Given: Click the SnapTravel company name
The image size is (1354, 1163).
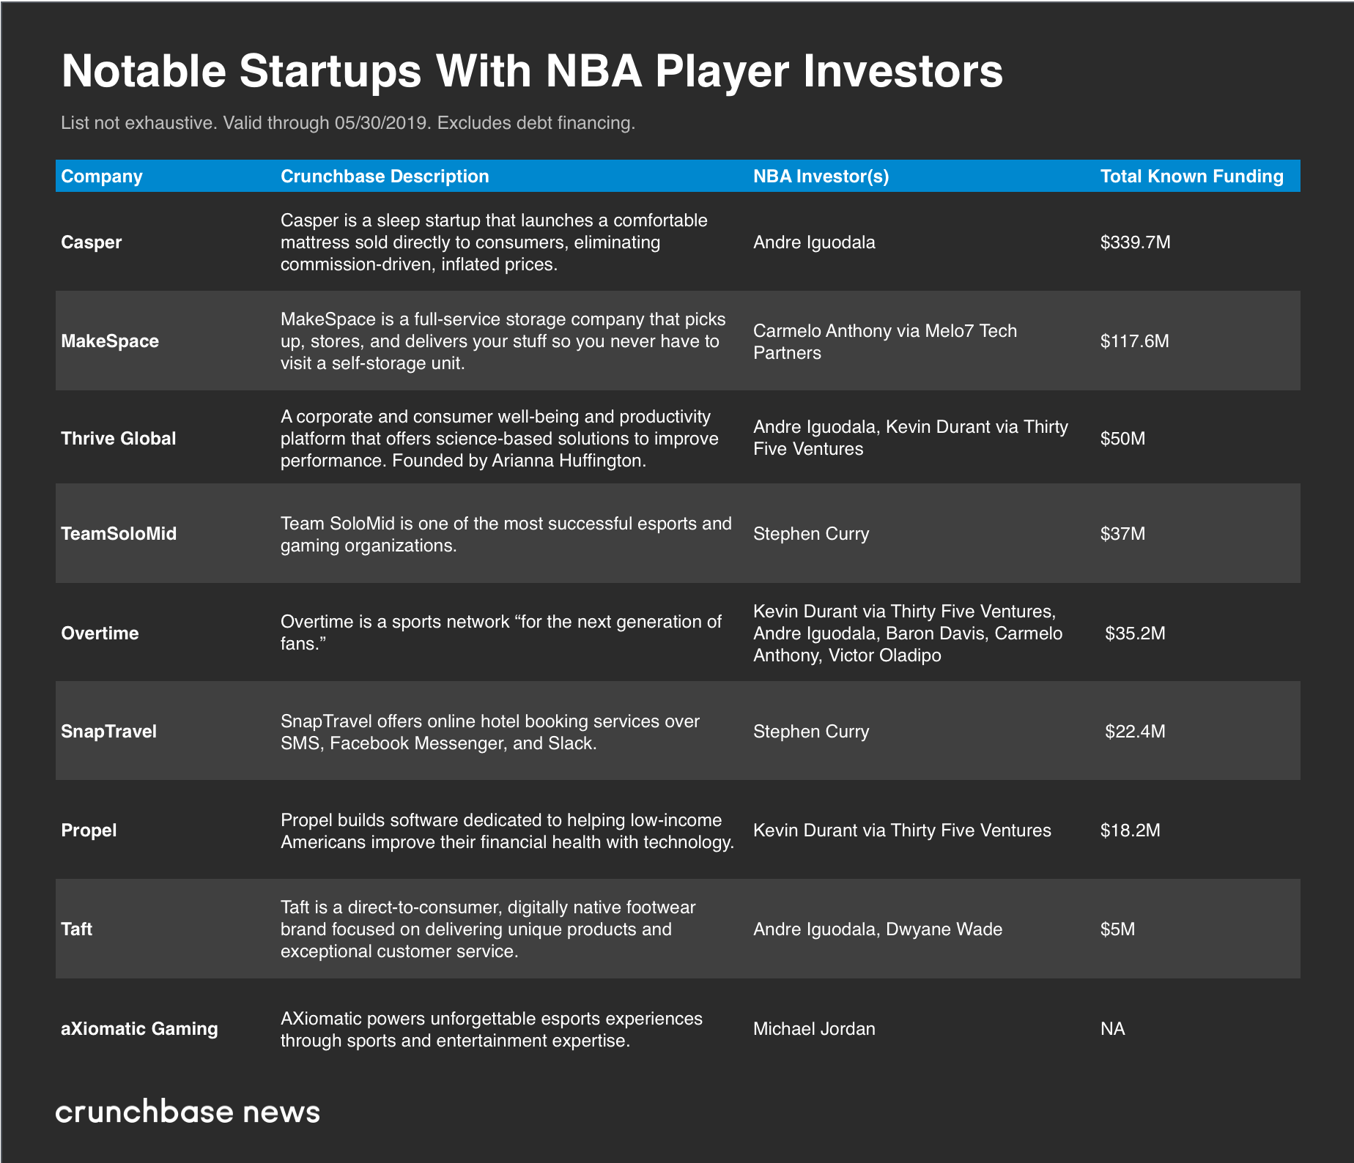Looking at the screenshot, I should [x=109, y=732].
